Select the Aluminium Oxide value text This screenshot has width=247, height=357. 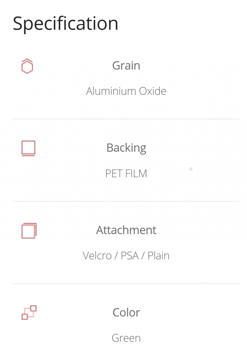click(x=126, y=91)
